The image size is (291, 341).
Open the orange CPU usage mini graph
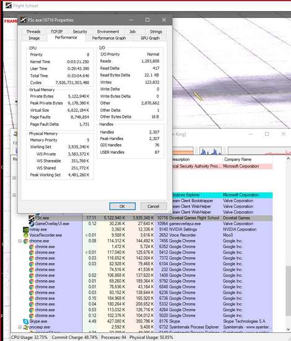(x=183, y=151)
